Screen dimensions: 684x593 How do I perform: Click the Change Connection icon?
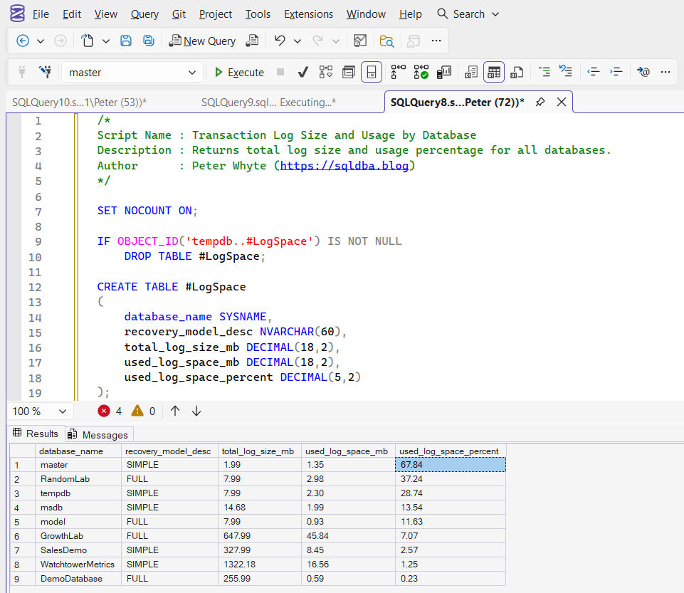click(45, 72)
